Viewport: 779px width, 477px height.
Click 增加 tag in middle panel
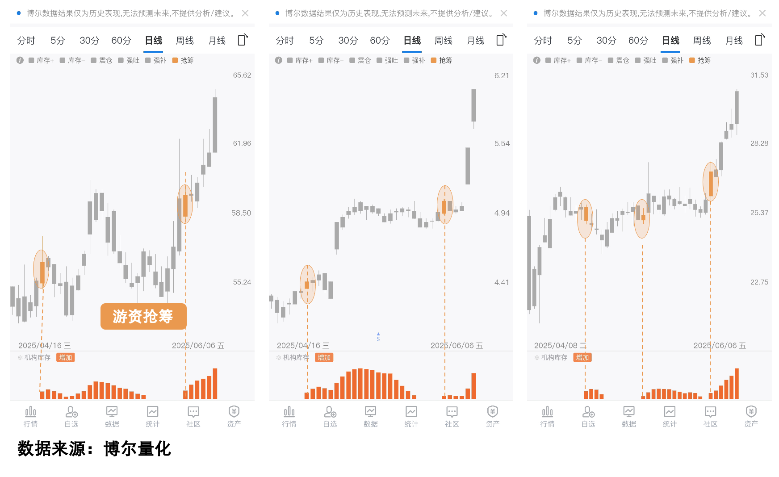(x=324, y=357)
